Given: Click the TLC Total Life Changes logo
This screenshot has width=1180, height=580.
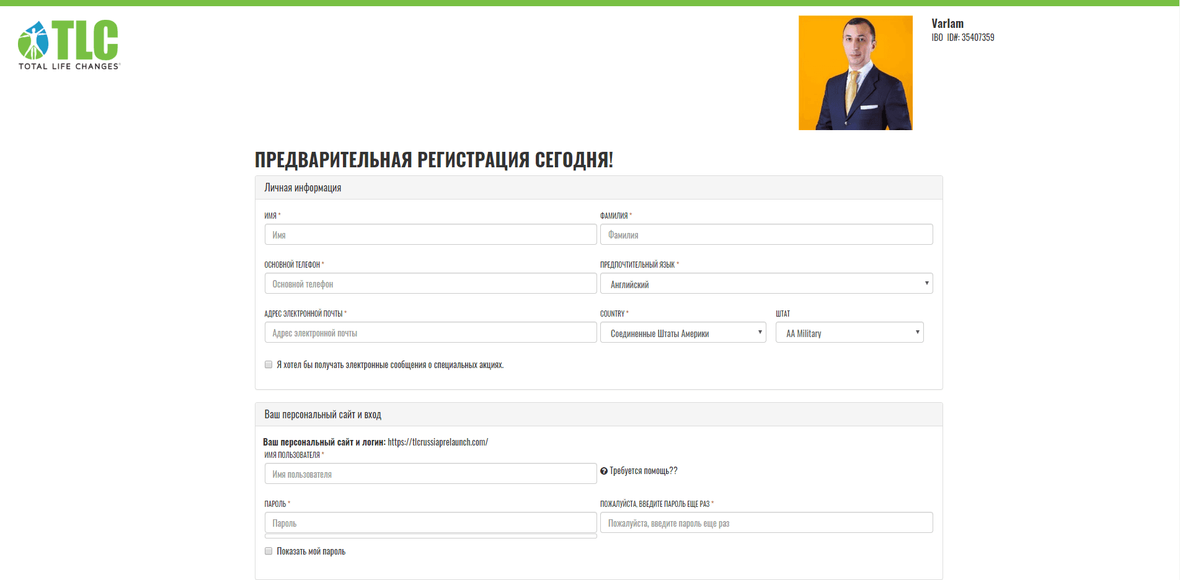Looking at the screenshot, I should click(68, 45).
